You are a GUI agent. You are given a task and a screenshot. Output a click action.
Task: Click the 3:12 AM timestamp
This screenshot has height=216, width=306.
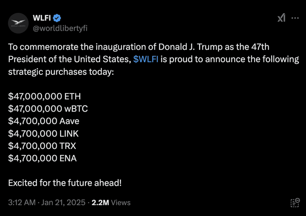pos(22,203)
